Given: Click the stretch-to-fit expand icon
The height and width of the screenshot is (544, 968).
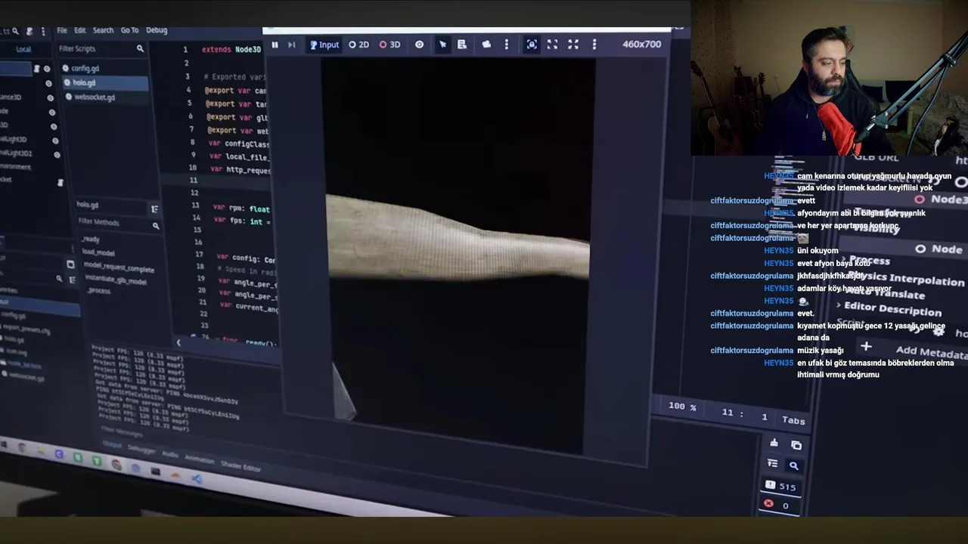Looking at the screenshot, I should 573,45.
